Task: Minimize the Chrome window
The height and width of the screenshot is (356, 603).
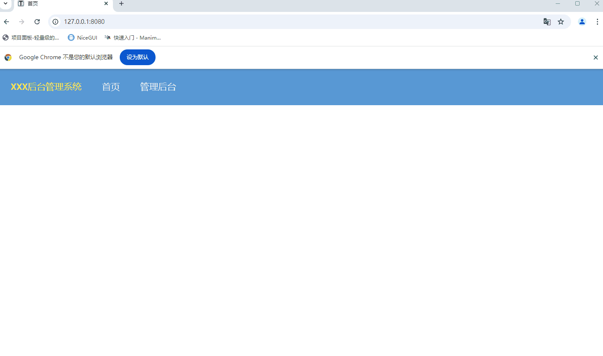Action: tap(558, 3)
